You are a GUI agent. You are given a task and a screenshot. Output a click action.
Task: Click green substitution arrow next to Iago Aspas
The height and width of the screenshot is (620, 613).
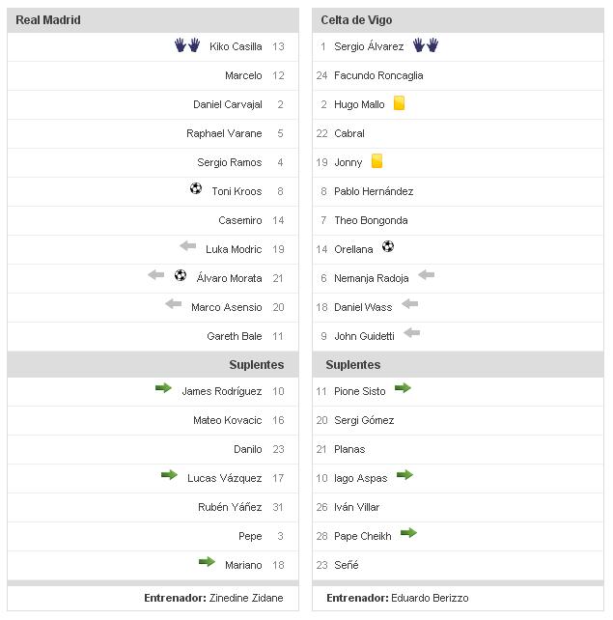coord(404,475)
